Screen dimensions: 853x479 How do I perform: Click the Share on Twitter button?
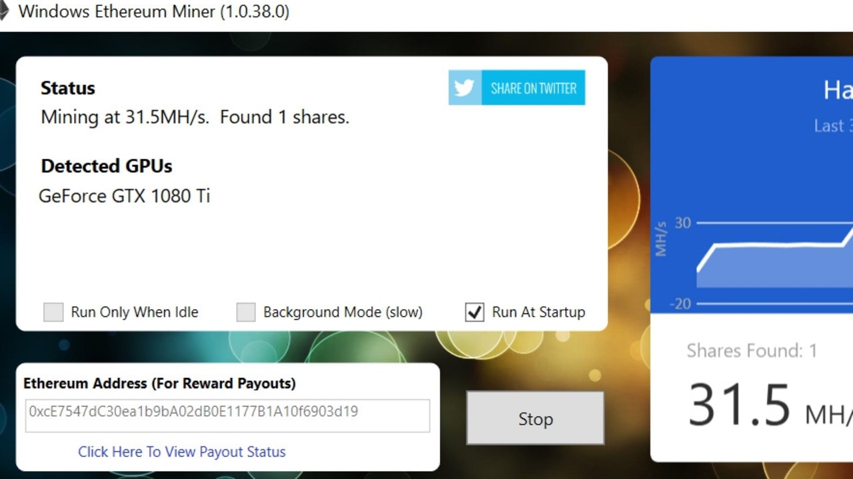pyautogui.click(x=516, y=88)
